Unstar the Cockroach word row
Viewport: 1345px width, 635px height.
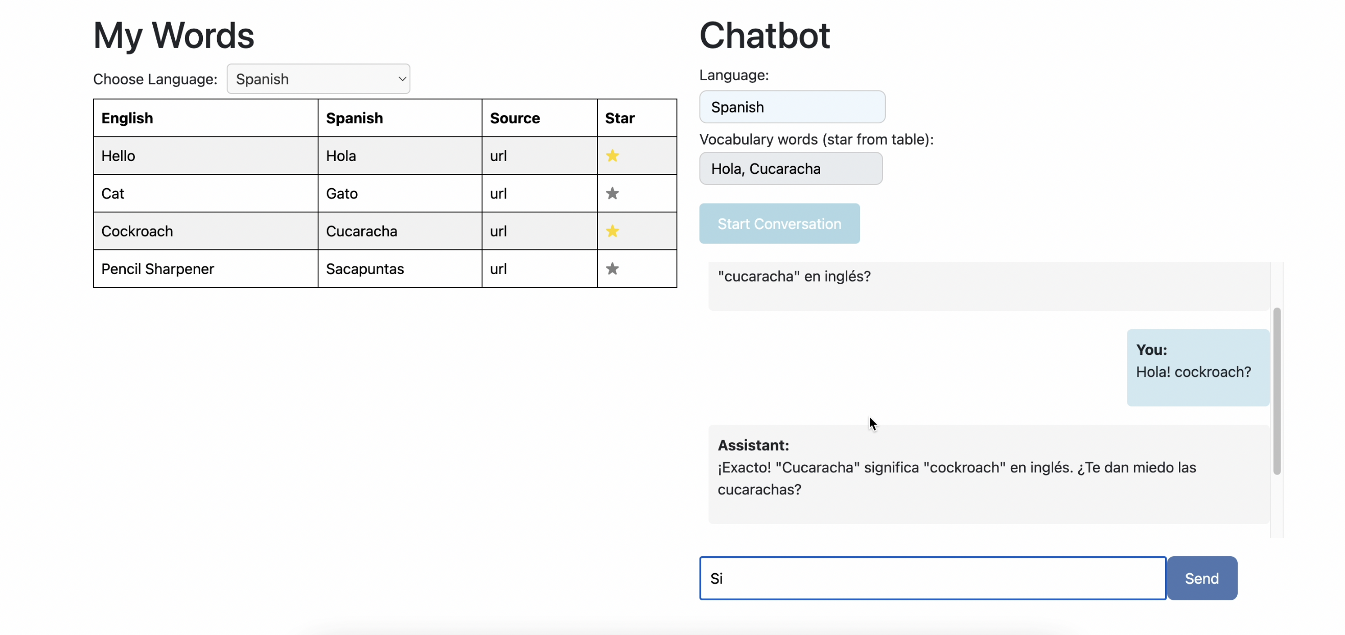tap(612, 231)
